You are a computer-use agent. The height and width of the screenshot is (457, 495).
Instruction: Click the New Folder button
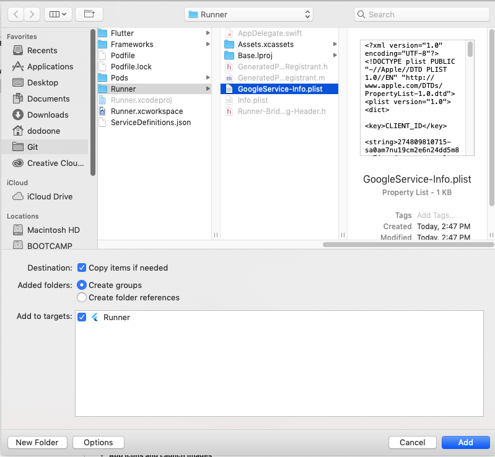37,443
